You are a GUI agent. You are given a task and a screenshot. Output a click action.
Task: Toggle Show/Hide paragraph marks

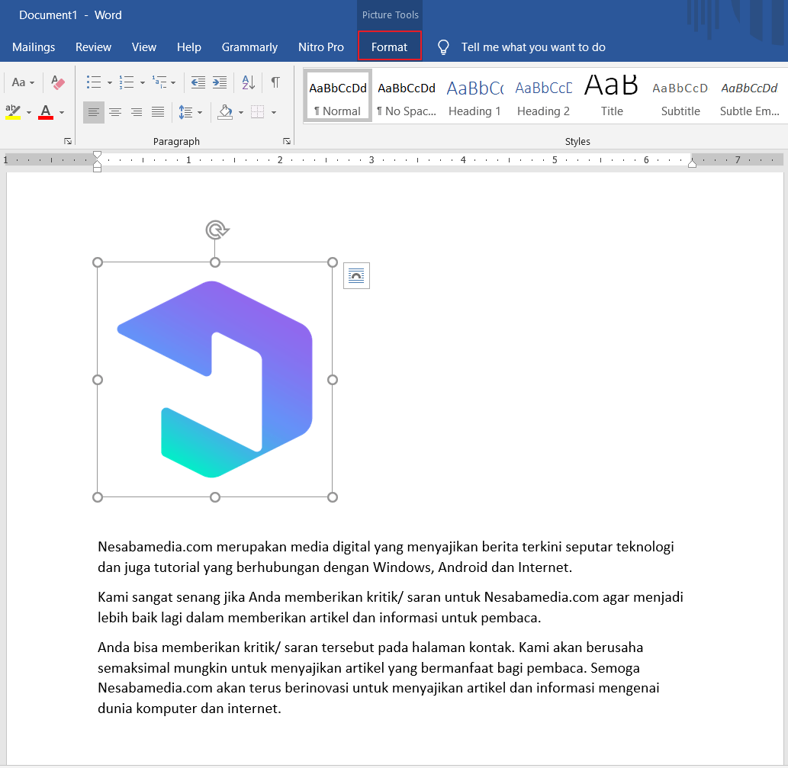click(275, 82)
